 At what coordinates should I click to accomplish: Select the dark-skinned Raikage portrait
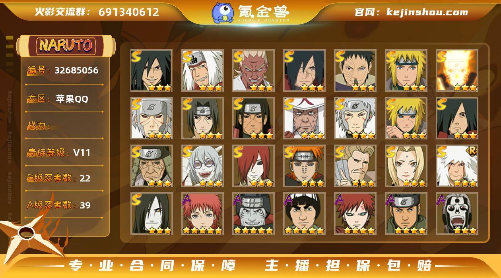pyautogui.click(x=254, y=71)
